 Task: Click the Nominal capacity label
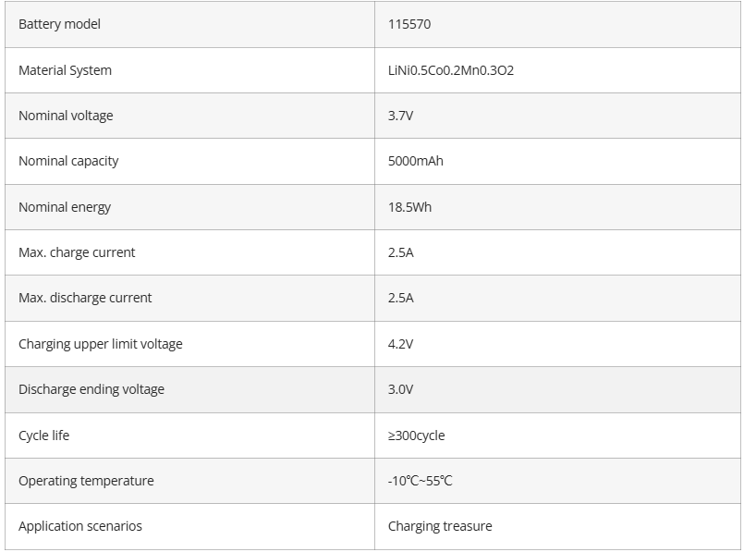click(68, 161)
